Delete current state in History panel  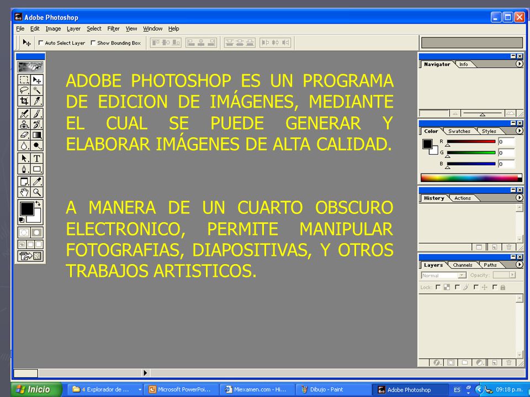tap(508, 247)
